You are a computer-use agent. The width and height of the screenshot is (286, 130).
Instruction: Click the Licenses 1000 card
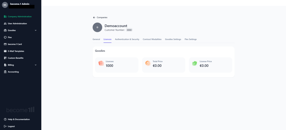[117, 65]
